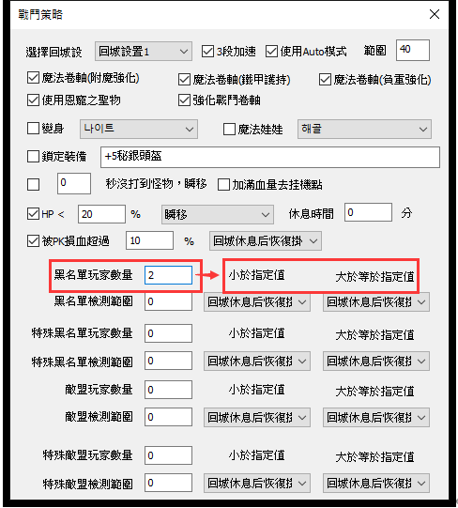Toggle the 3段加速 checkbox
The width and height of the screenshot is (458, 508).
coord(207,52)
